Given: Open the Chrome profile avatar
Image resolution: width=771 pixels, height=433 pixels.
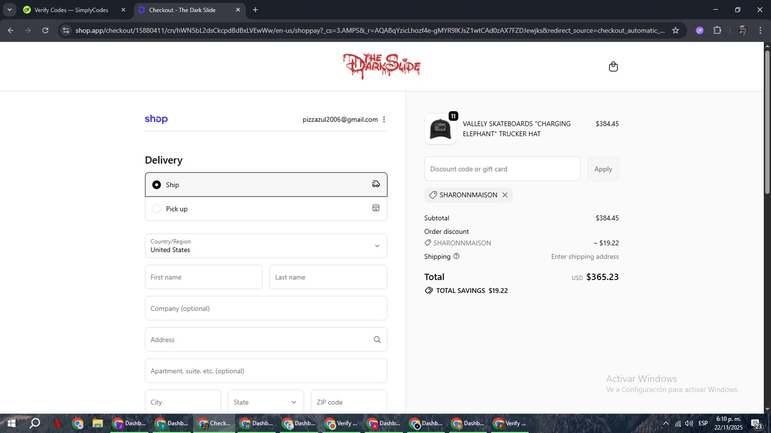Looking at the screenshot, I should 742,30.
